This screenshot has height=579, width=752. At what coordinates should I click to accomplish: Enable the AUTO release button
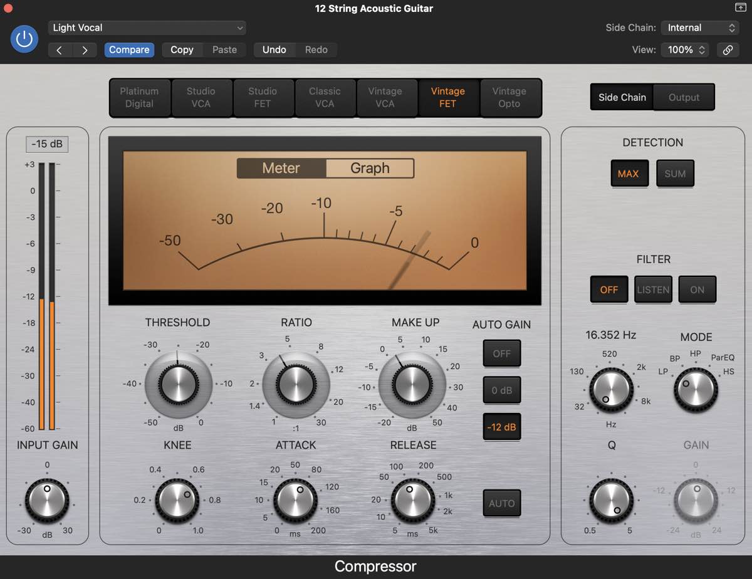(x=502, y=503)
